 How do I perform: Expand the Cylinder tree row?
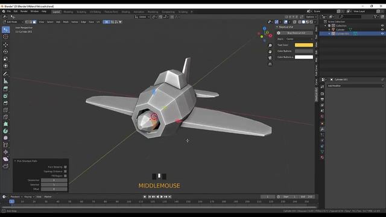(329, 30)
